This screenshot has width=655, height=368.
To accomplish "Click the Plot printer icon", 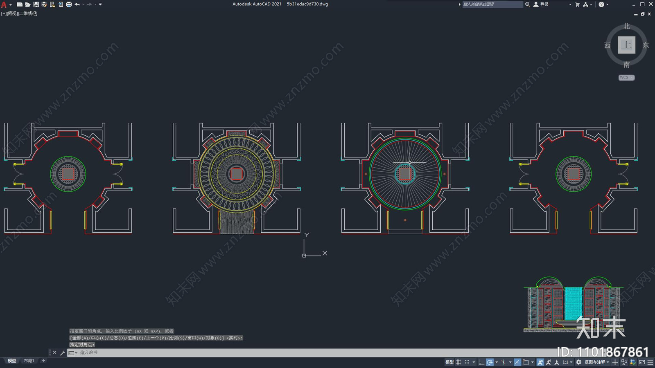I will [x=69, y=4].
